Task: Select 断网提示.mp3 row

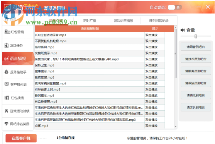Action: (x=100, y=96)
